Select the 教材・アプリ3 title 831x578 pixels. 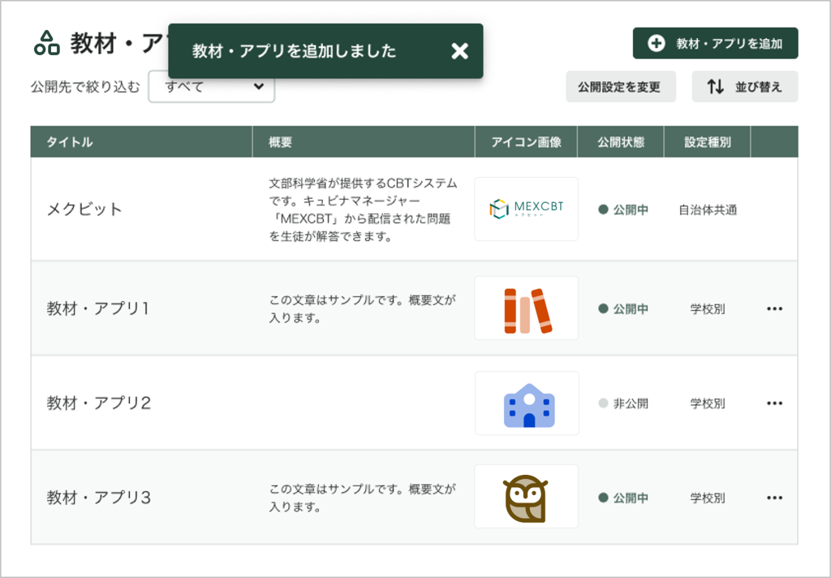98,498
